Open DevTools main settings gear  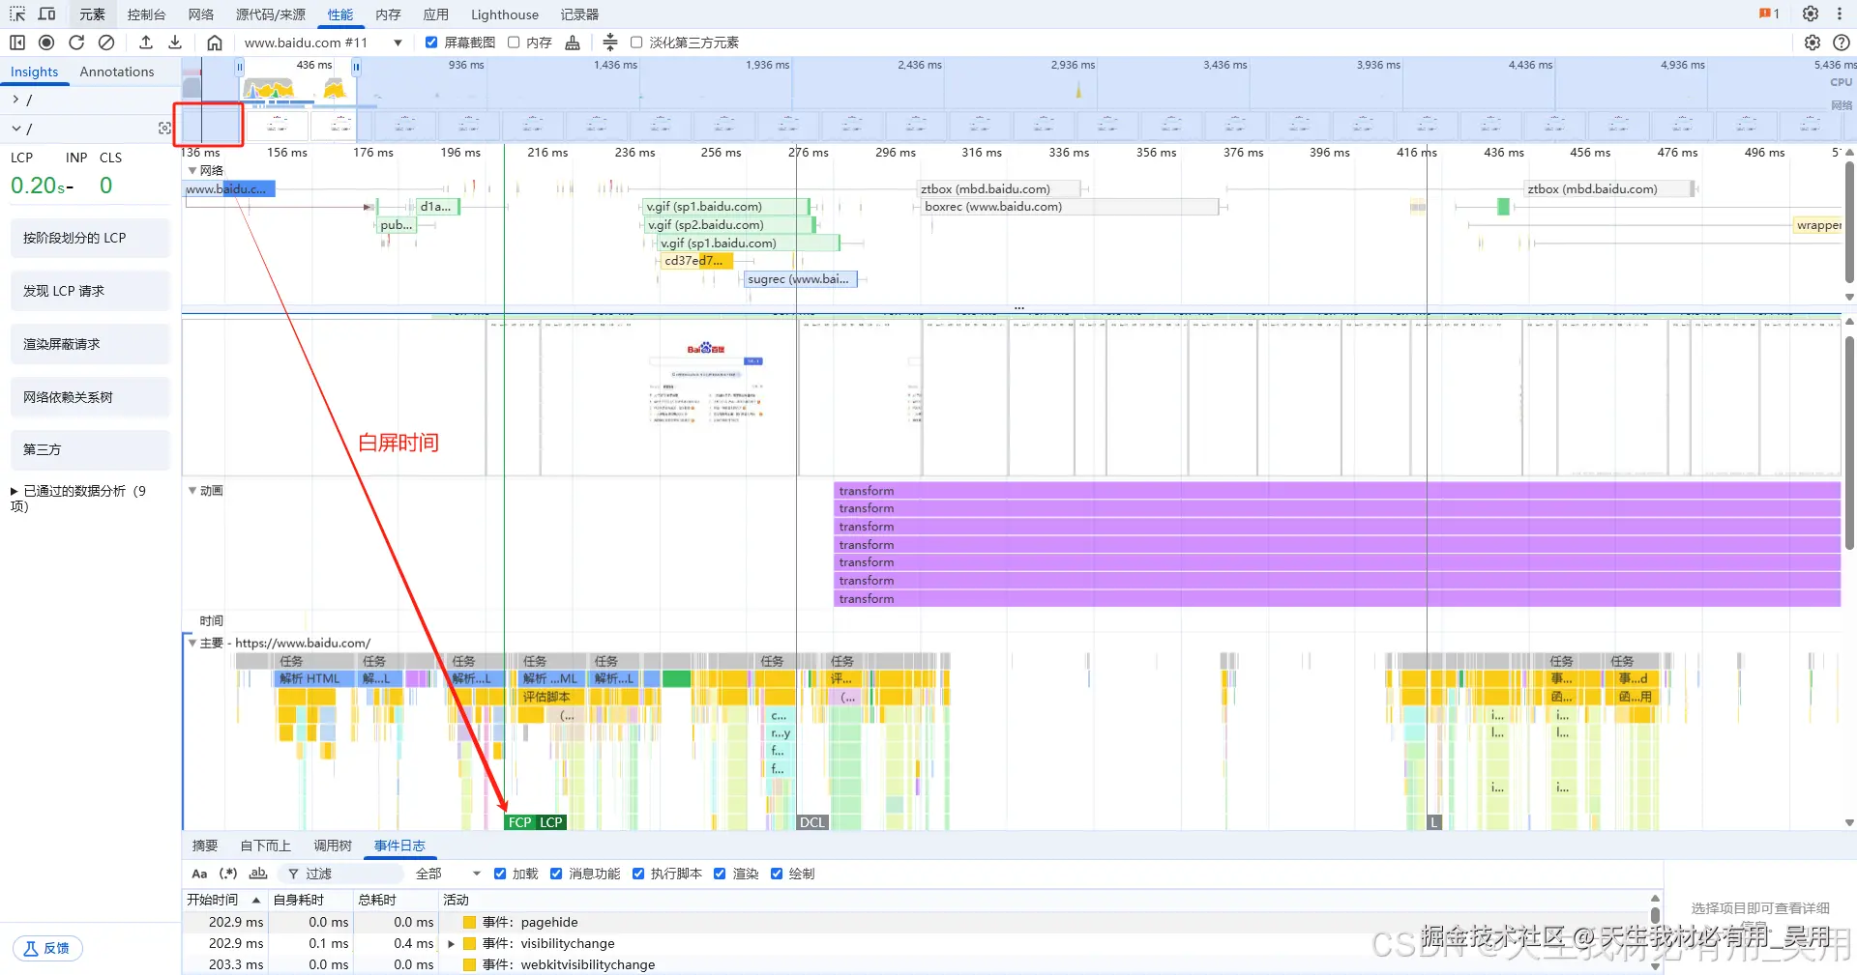click(x=1811, y=14)
